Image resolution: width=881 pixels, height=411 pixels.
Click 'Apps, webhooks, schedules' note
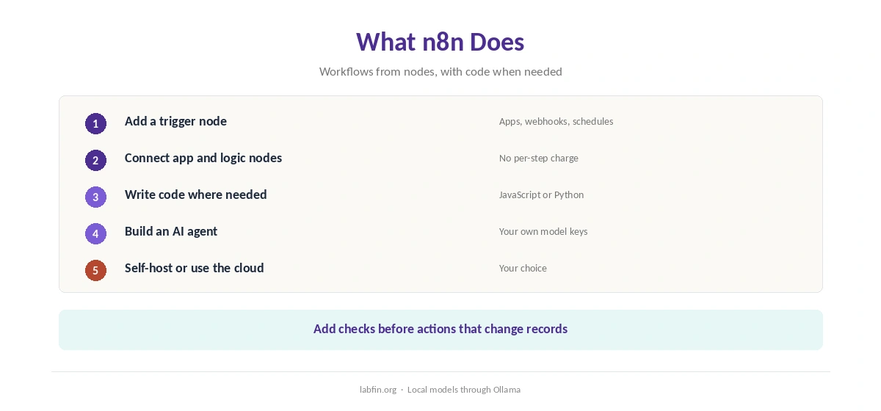pyautogui.click(x=556, y=121)
